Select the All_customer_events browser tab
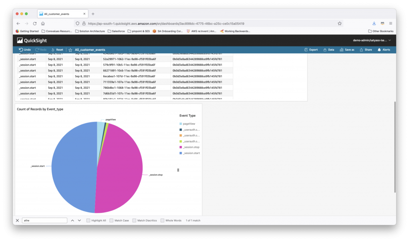409x242 pixels. [63, 14]
